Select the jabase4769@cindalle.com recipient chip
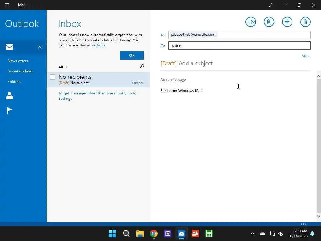This screenshot has height=241, width=321. coord(193,35)
